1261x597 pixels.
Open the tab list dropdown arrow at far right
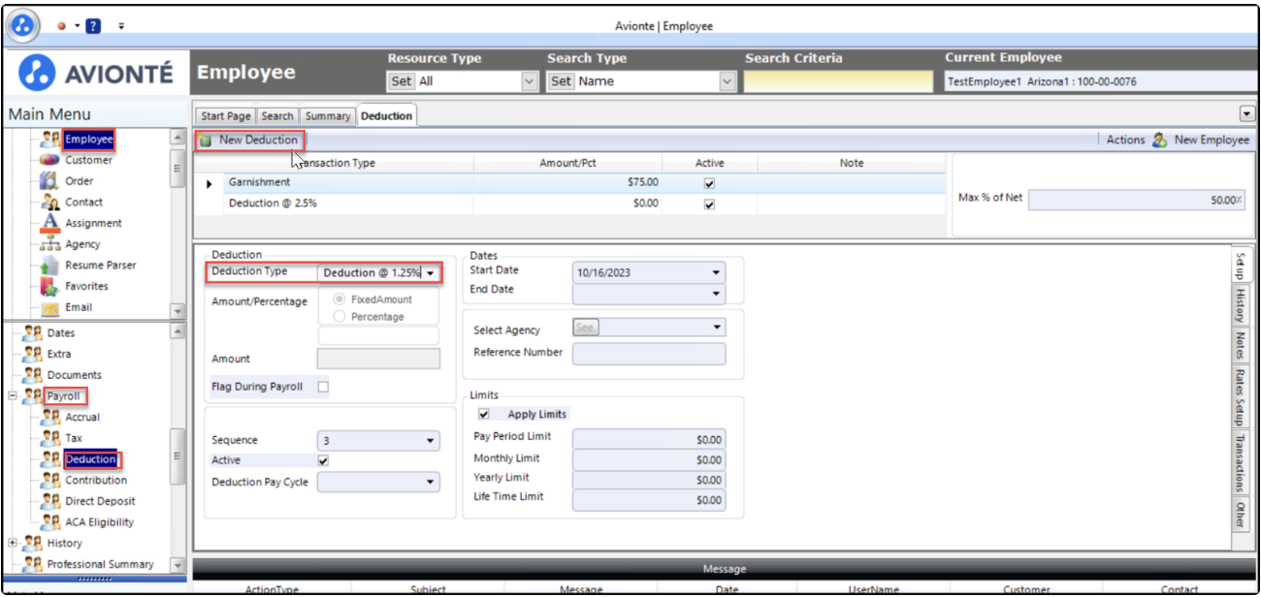pyautogui.click(x=1245, y=114)
